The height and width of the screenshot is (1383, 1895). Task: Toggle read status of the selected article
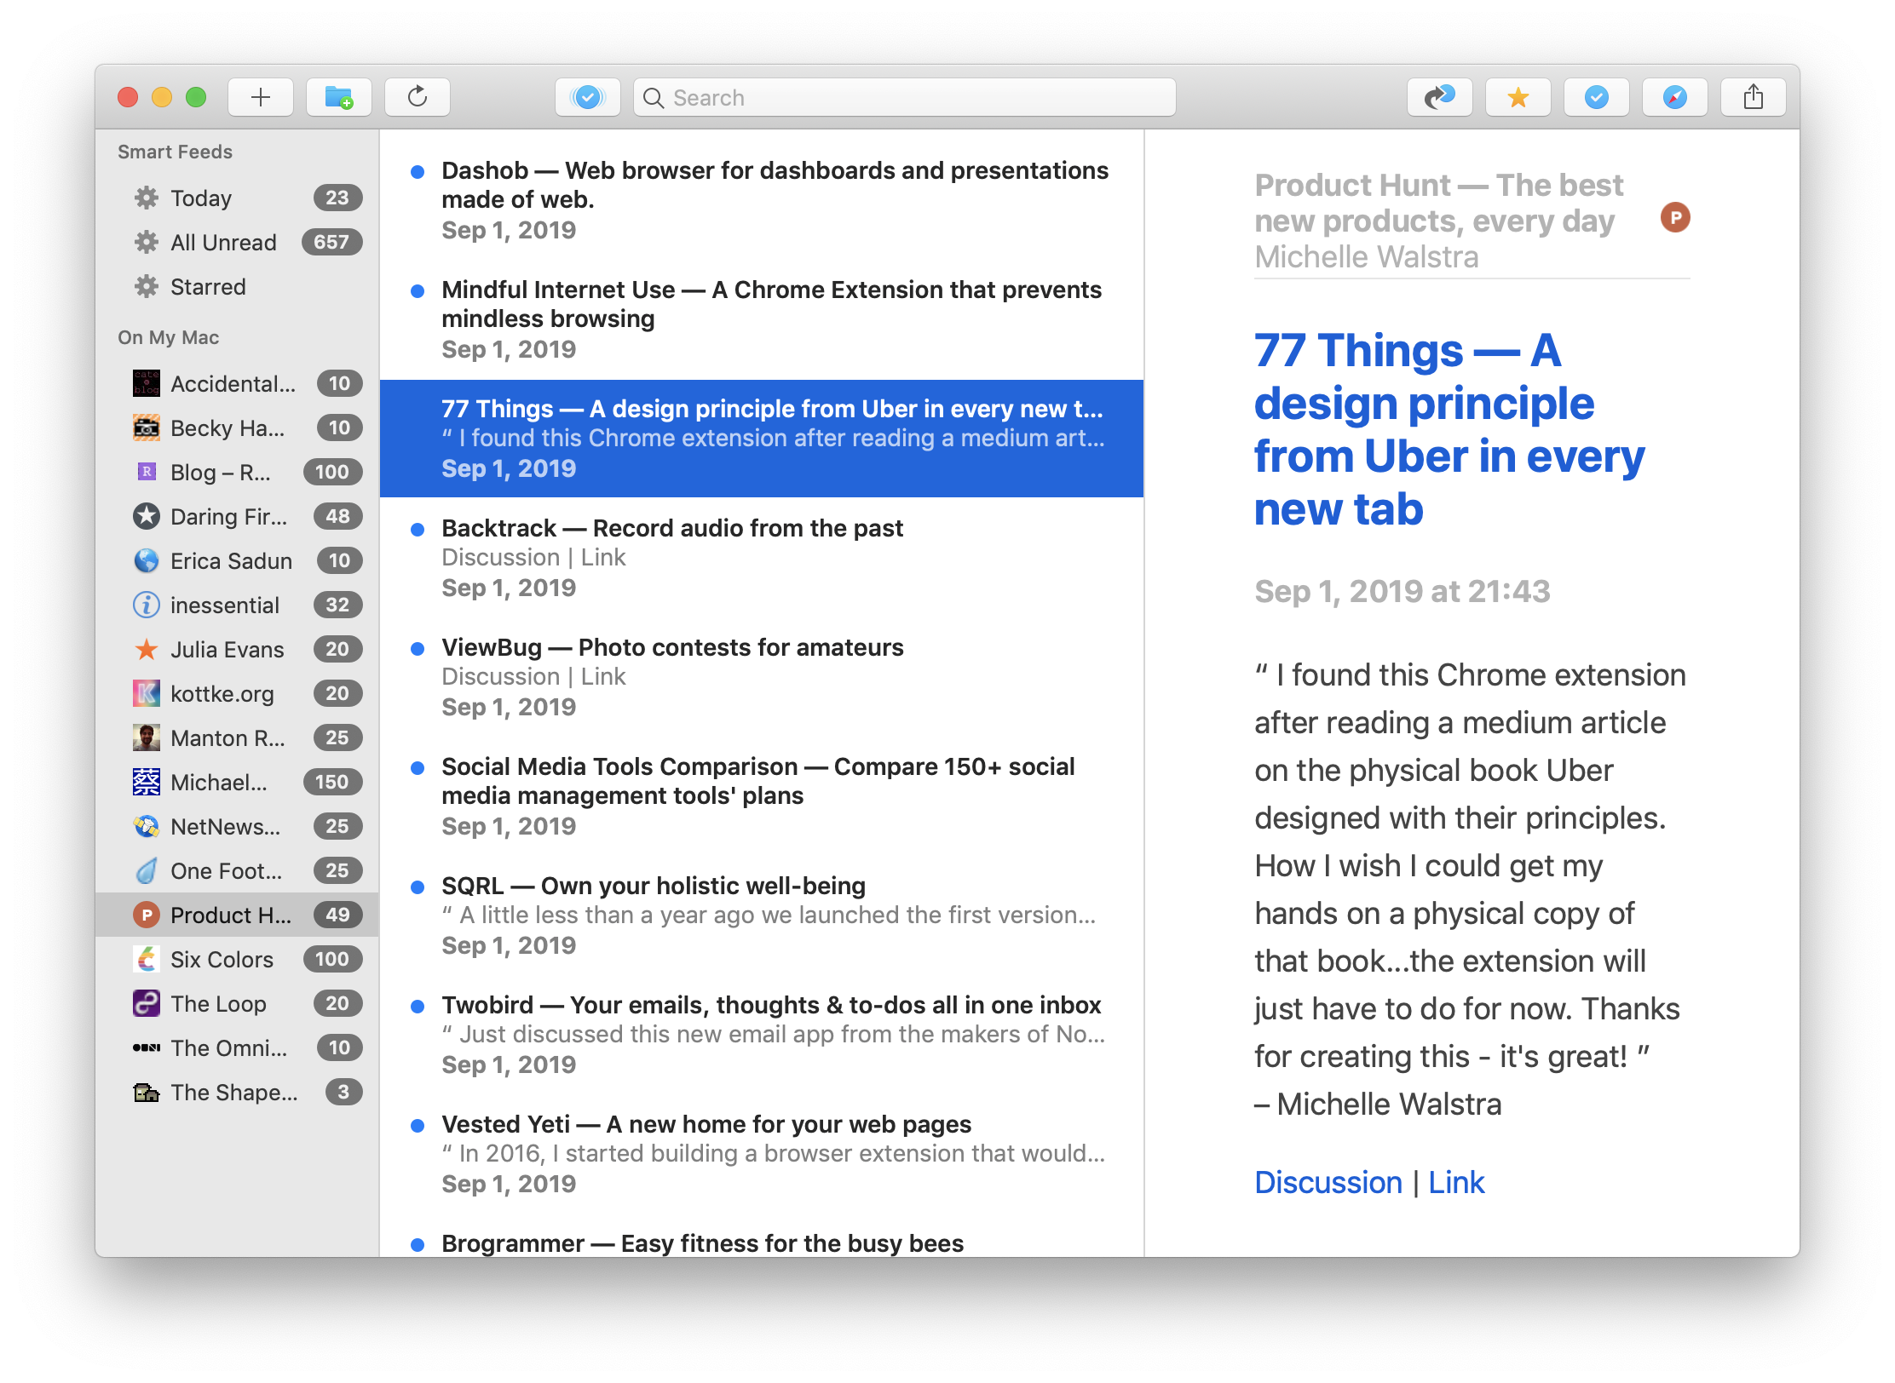[x=1596, y=96]
